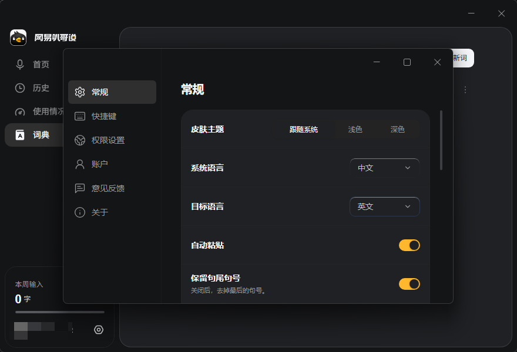
Task: Click the keyboard icon of 快捷键
Action: [80, 116]
